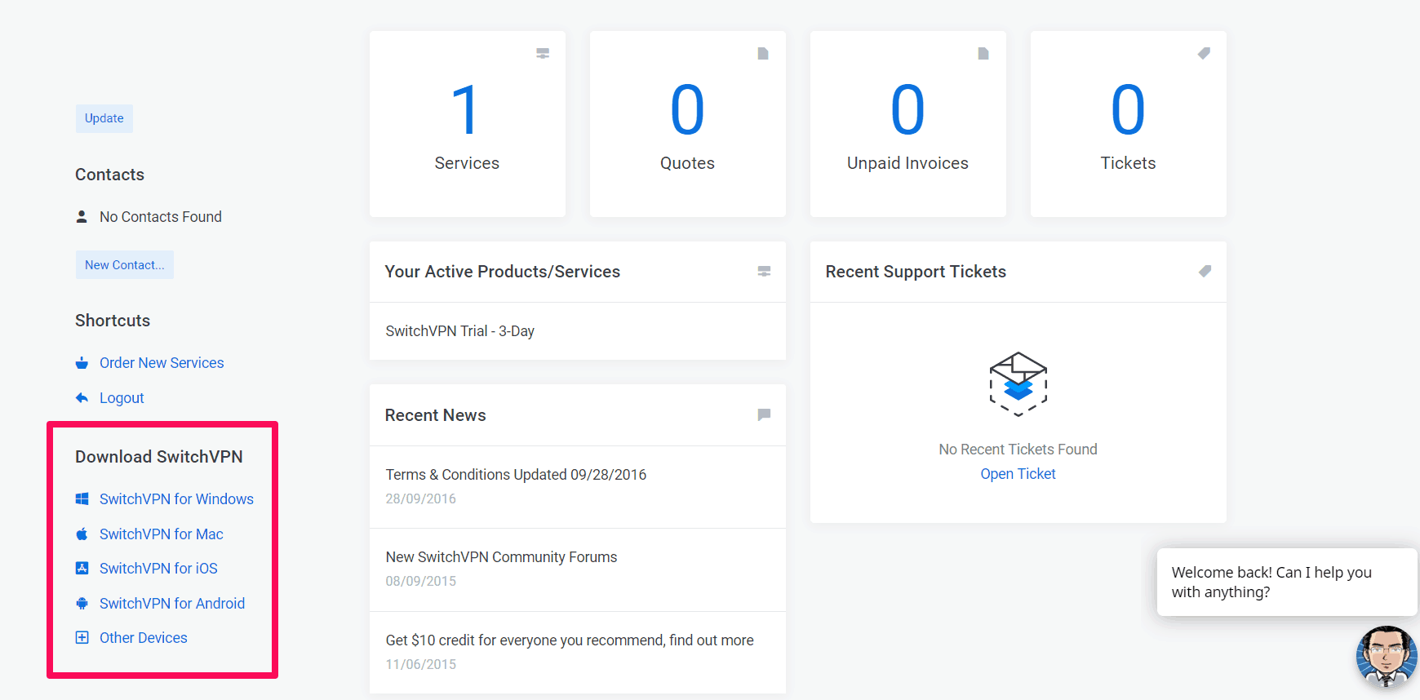
Task: Open the 0 Unpaid Invoices summary card
Action: (907, 124)
